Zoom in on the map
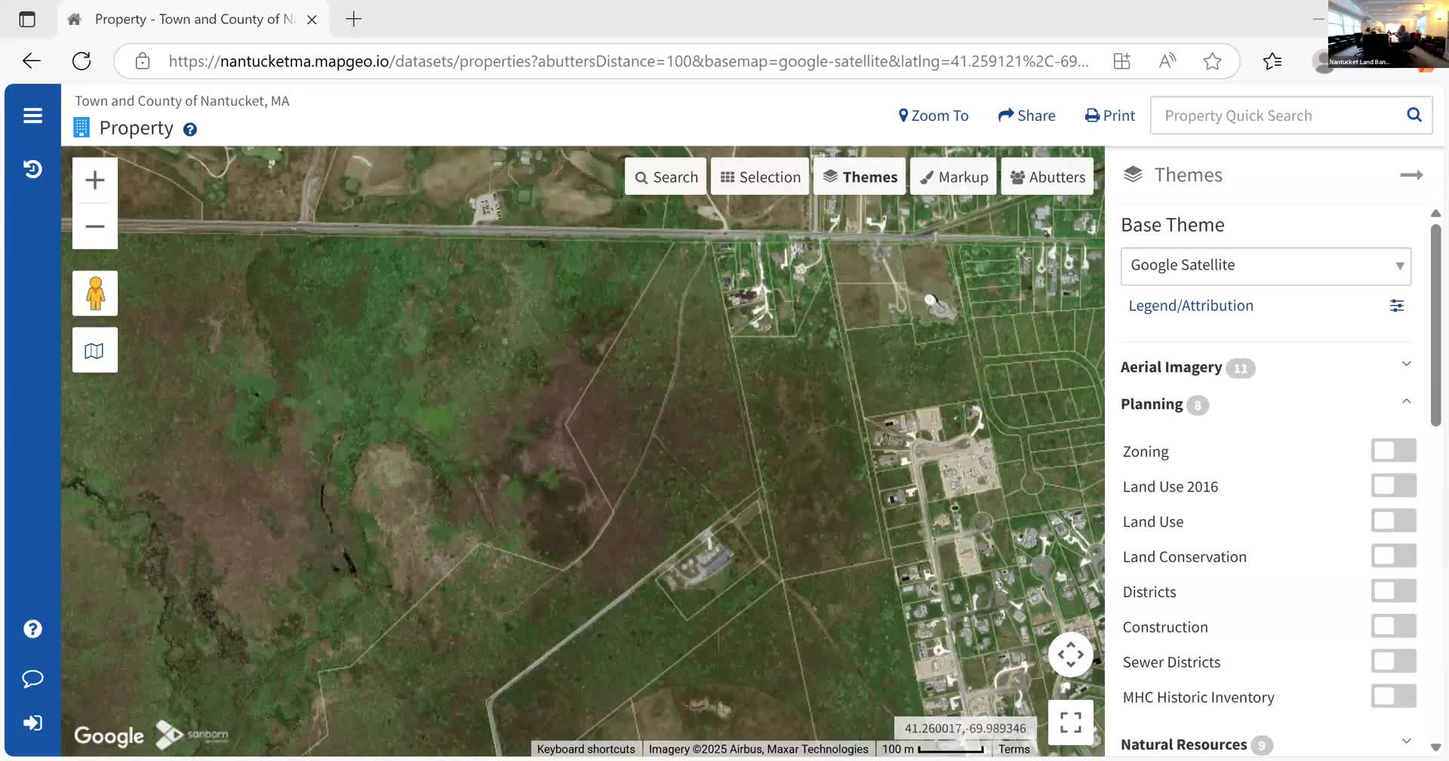The width and height of the screenshot is (1449, 761). tap(95, 180)
